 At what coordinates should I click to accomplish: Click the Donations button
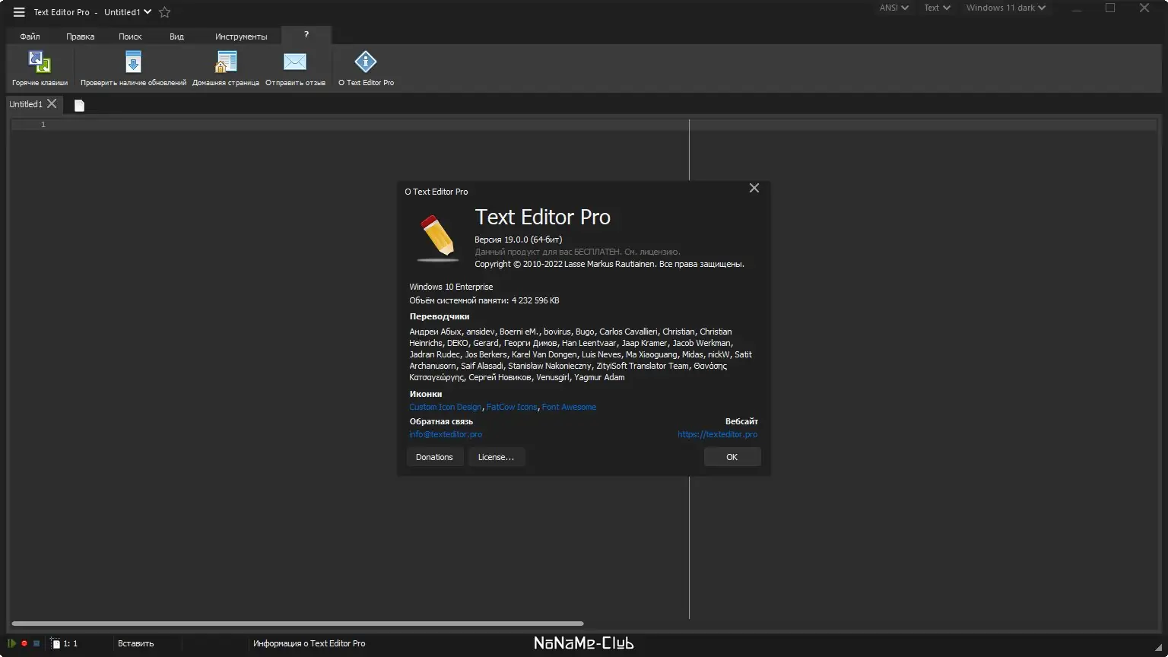tap(434, 457)
